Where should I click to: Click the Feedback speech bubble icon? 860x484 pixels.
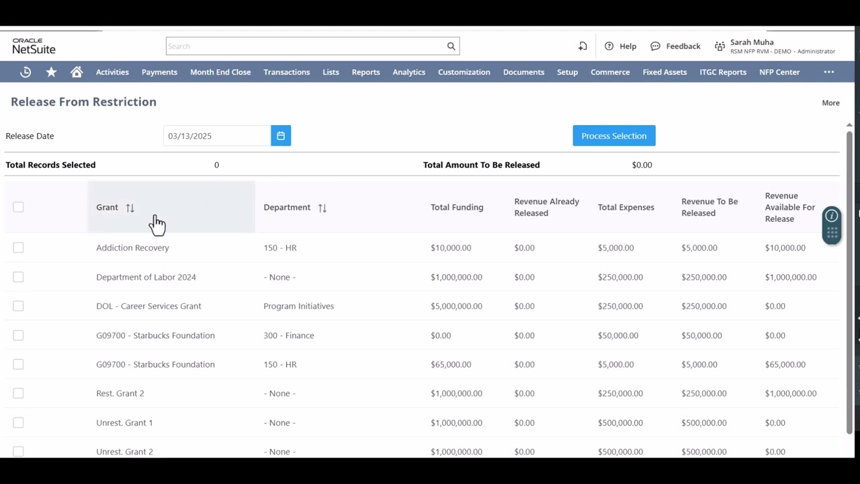pos(655,46)
